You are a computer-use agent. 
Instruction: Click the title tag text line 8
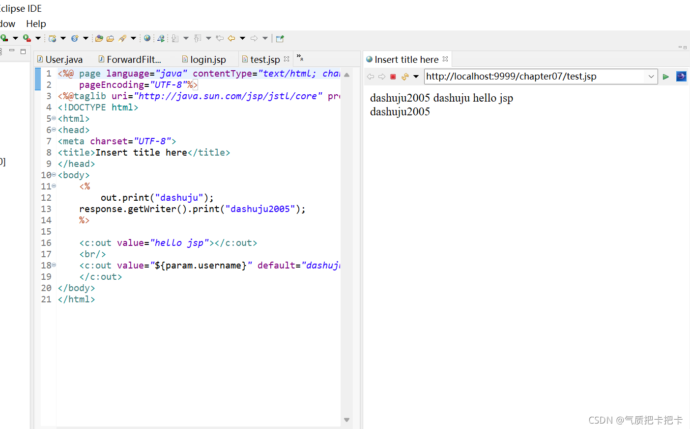tap(144, 152)
